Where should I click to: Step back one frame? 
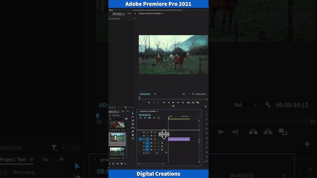[x=169, y=102]
